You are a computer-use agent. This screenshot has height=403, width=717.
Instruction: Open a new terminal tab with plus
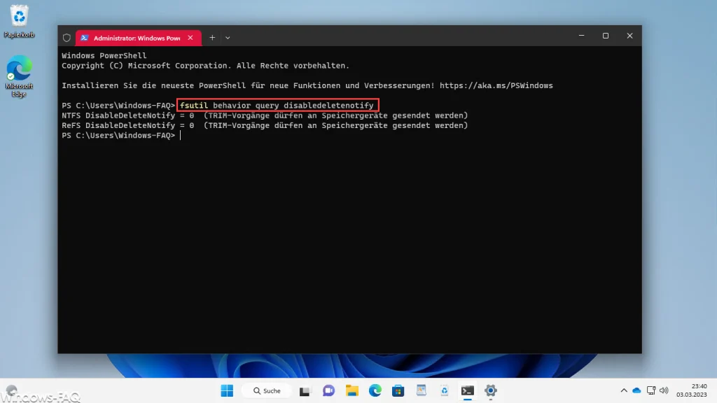tap(212, 38)
